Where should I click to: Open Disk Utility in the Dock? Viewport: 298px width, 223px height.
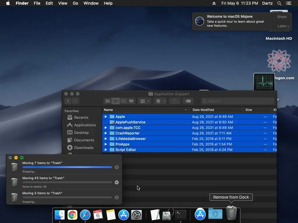168,215
